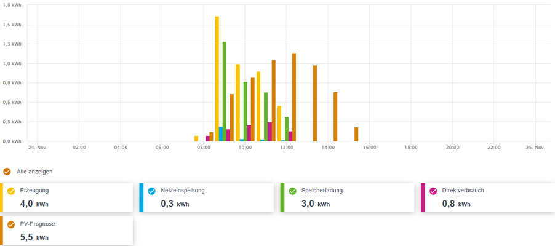This screenshot has height=246, width=555.
Task: Select the orange forecast bar near 14:00
Action: point(335,116)
